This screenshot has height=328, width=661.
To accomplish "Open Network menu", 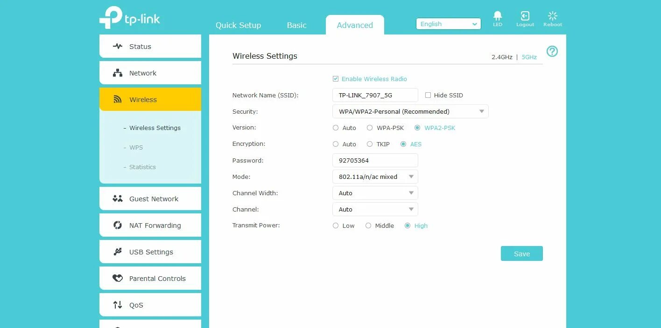I will pyautogui.click(x=150, y=73).
